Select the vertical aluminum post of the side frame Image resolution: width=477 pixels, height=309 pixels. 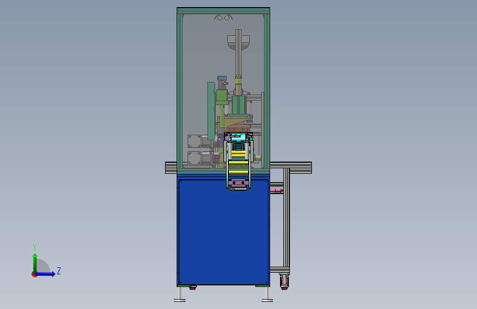pyautogui.click(x=286, y=218)
